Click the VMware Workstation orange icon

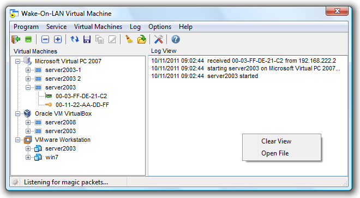point(28,140)
